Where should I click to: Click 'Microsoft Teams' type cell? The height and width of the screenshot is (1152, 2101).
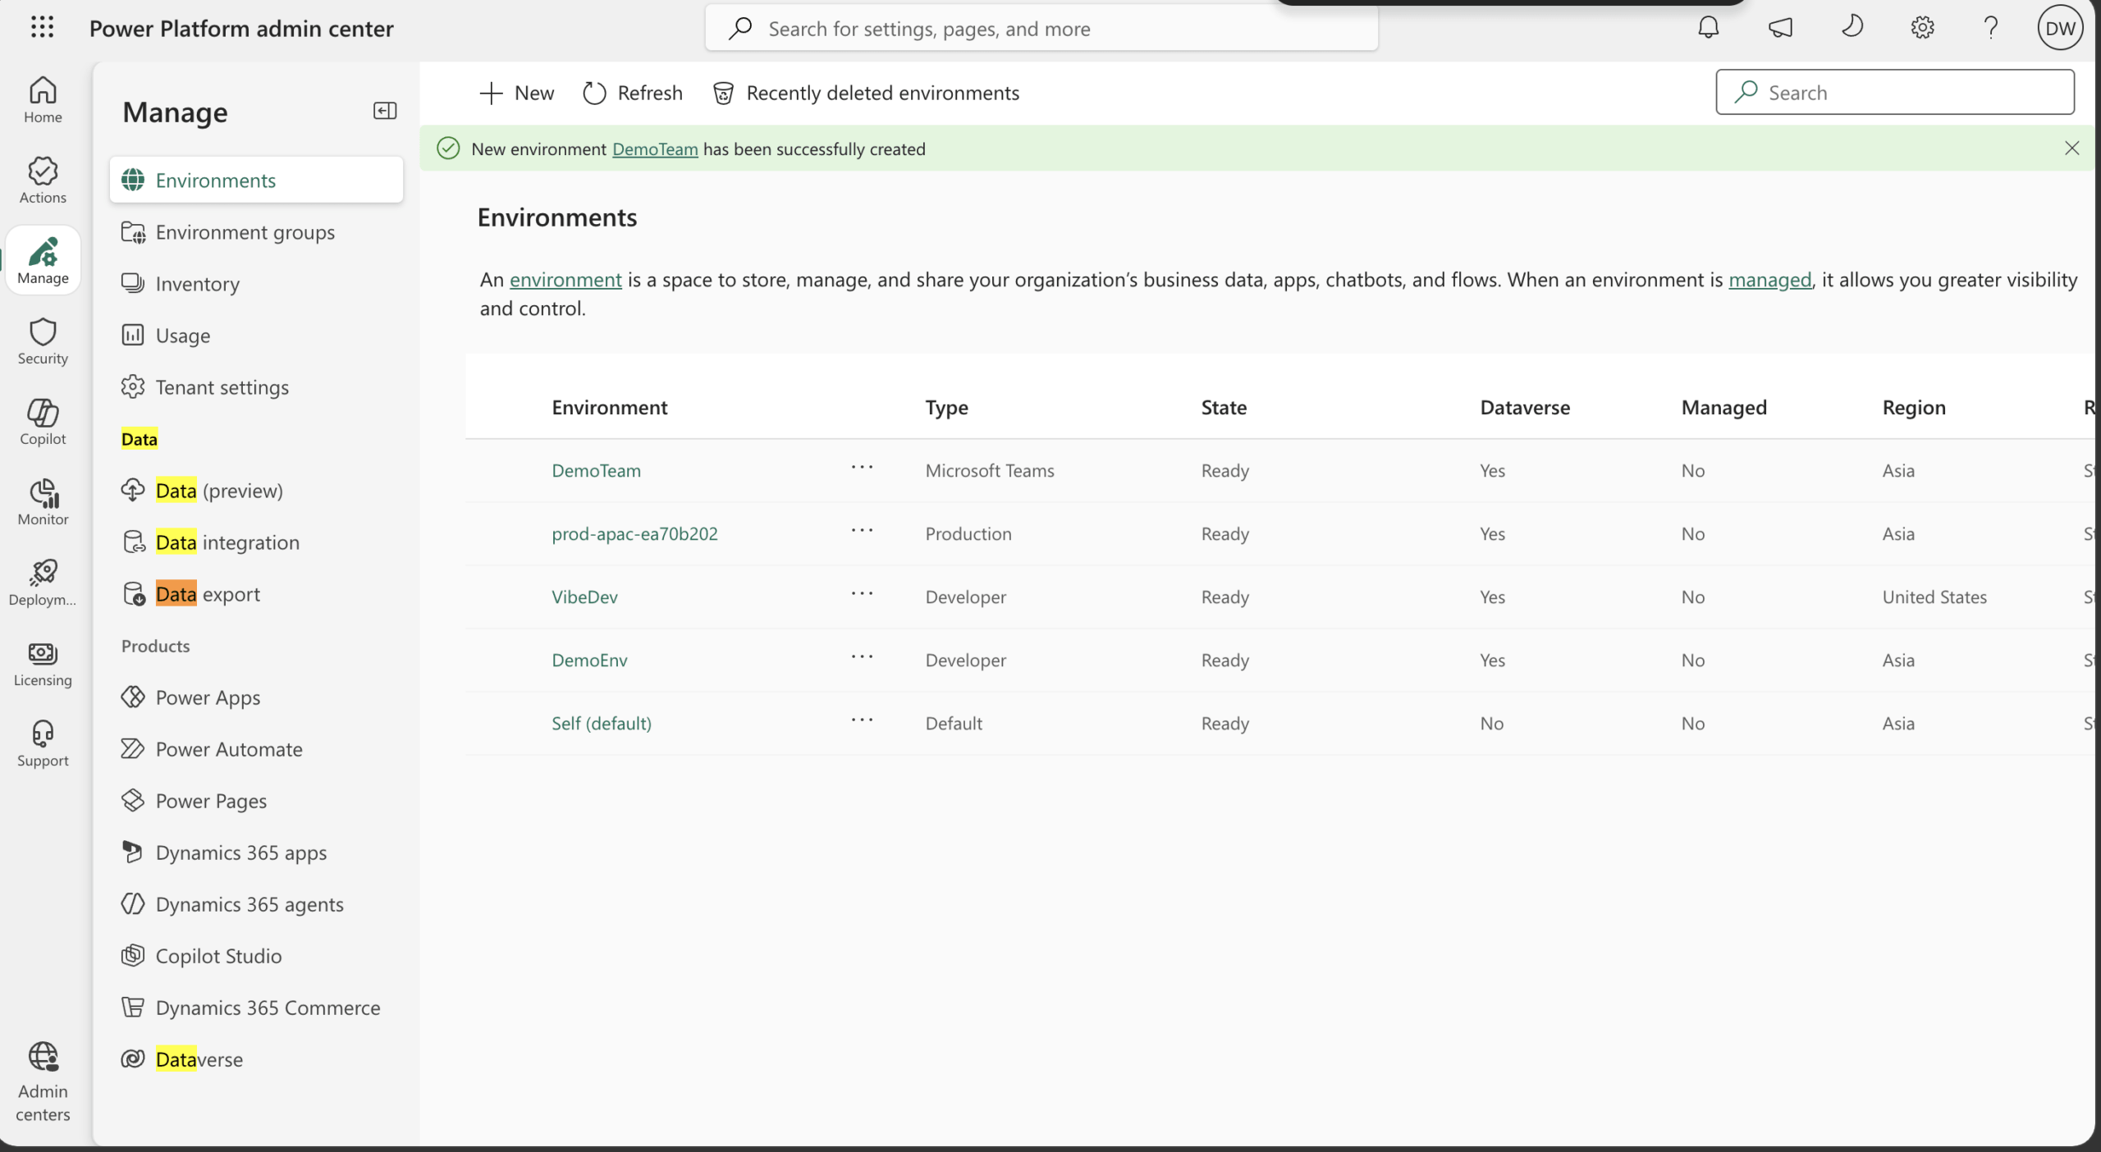point(990,470)
